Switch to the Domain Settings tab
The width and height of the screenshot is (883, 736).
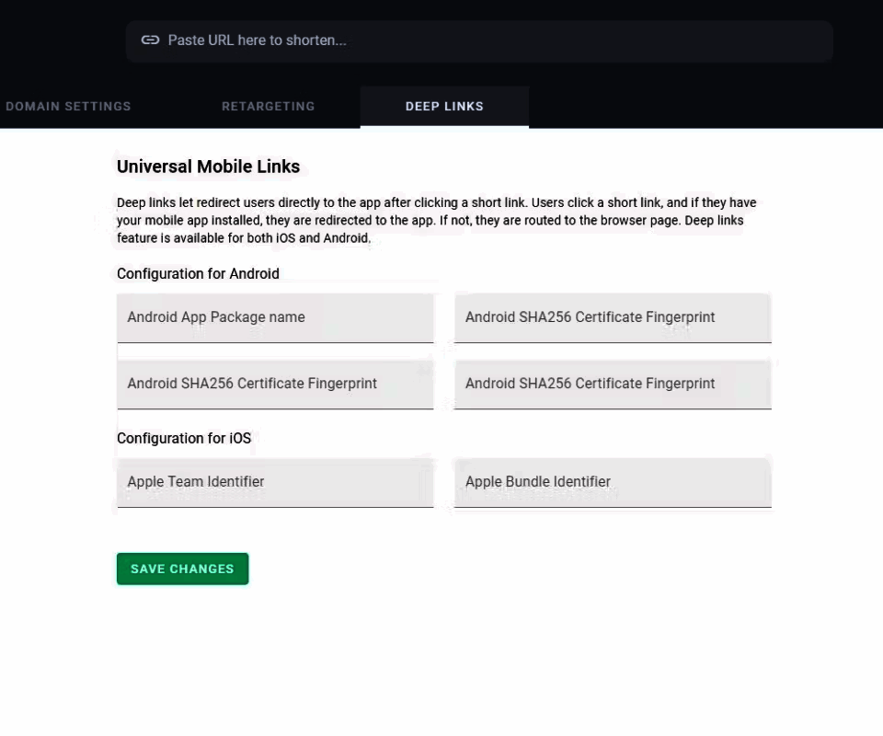click(68, 107)
